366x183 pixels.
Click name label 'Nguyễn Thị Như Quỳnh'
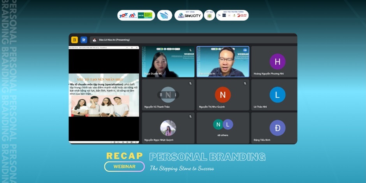pos(213,107)
